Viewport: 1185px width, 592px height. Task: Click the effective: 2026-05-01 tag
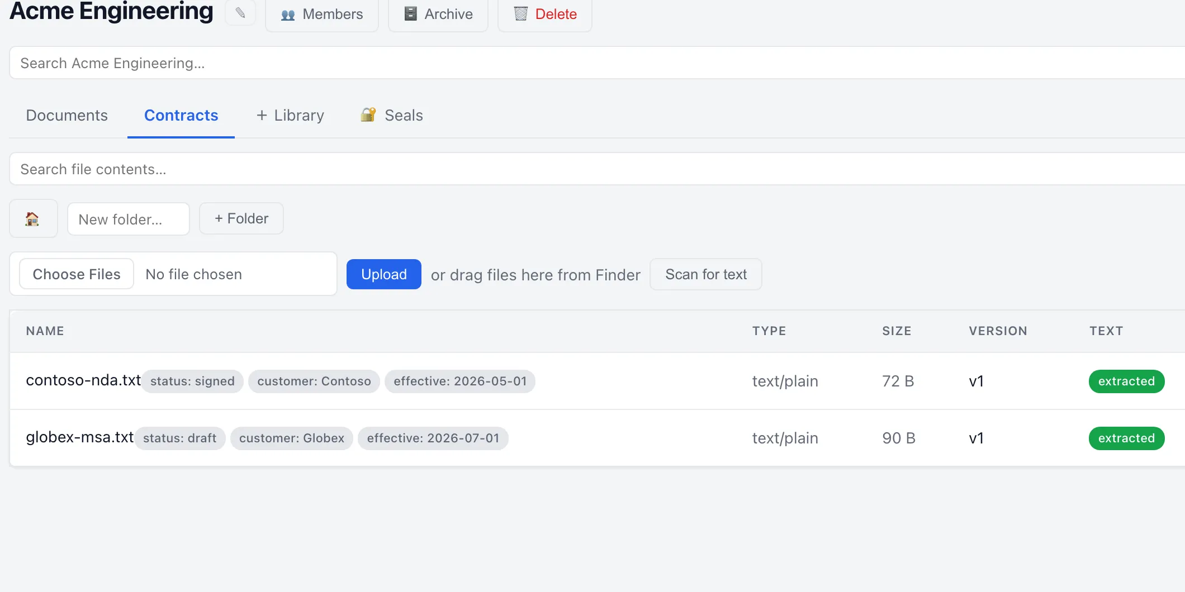coord(460,381)
